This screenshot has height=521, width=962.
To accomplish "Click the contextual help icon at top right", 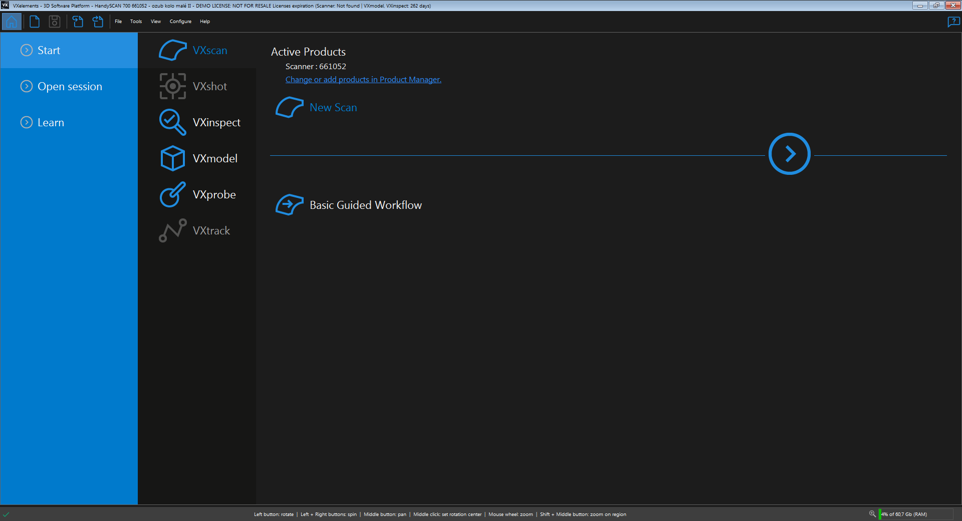I will [953, 22].
